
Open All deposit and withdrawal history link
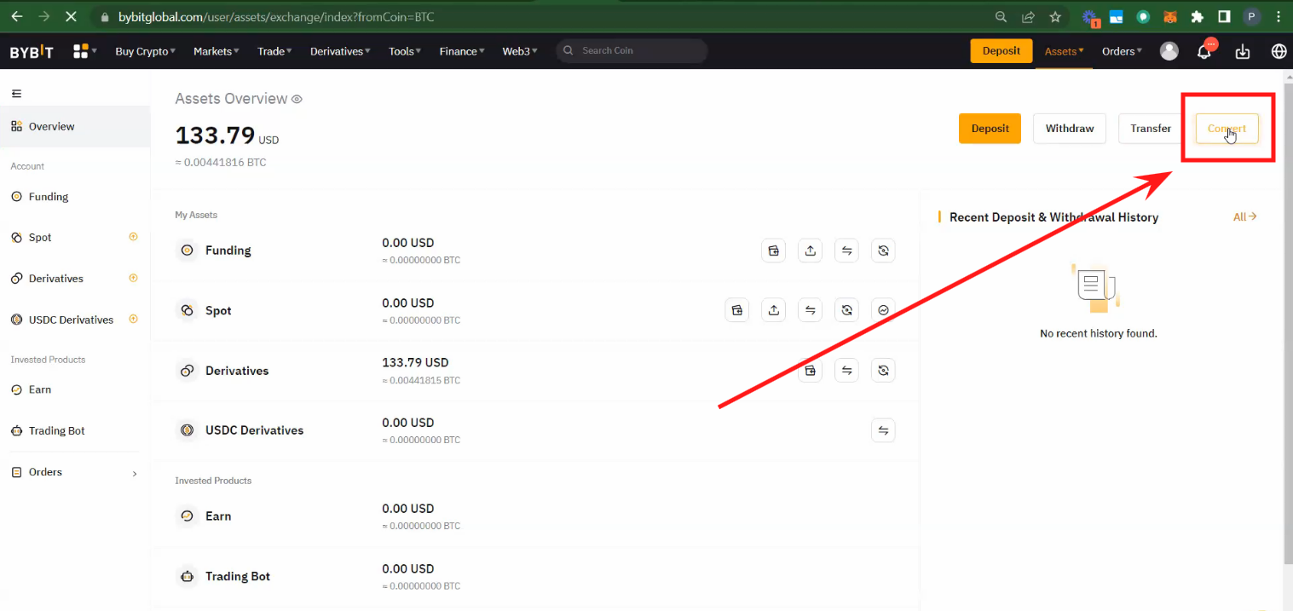(x=1244, y=216)
